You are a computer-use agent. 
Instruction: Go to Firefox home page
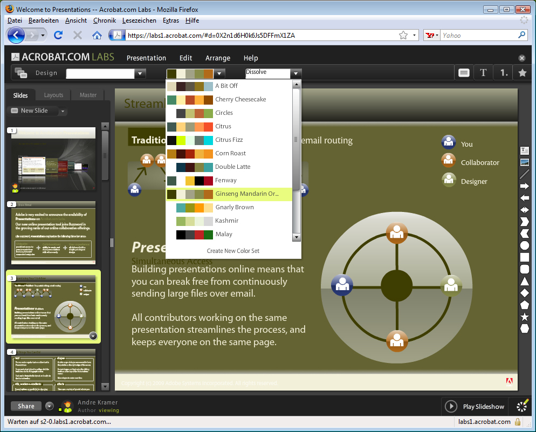[97, 35]
